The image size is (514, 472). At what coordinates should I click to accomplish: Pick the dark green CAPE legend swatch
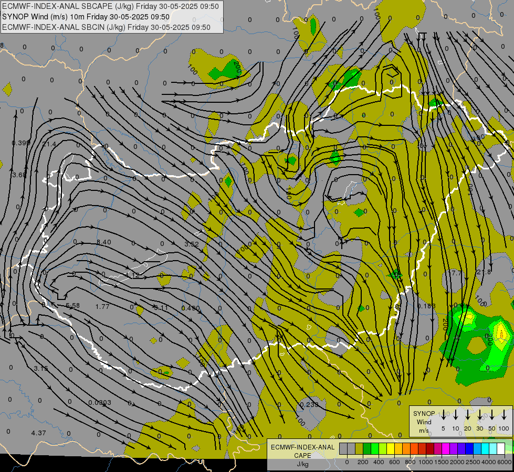pos(367,448)
